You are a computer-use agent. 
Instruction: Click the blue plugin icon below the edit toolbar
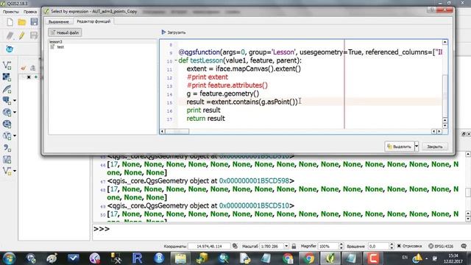point(10,49)
